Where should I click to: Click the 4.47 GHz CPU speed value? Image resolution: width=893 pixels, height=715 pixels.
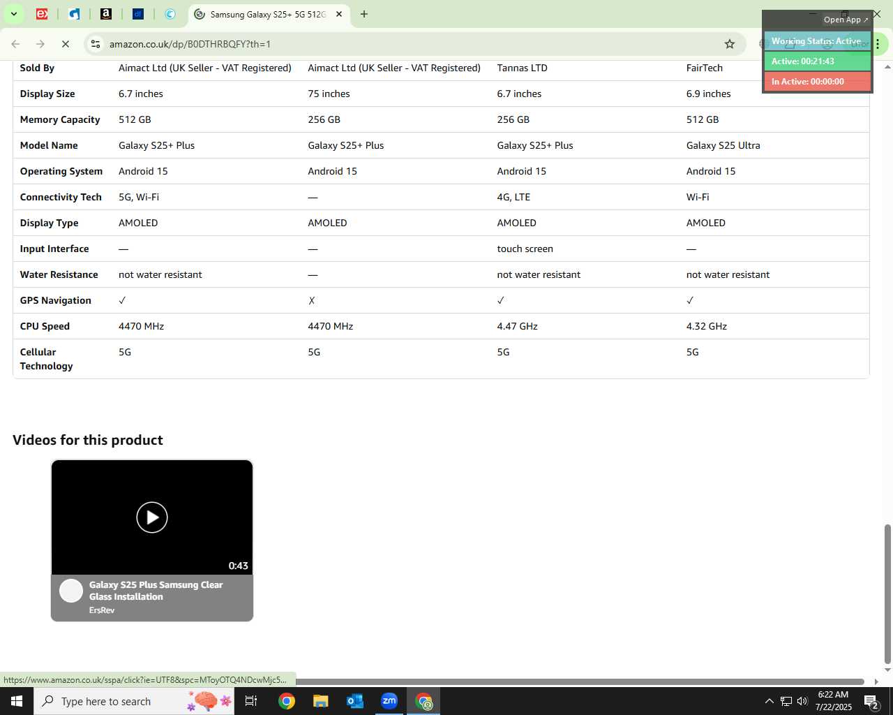518,326
